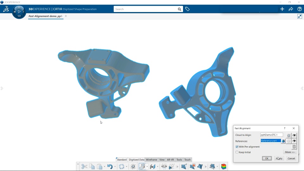This screenshot has width=304, height=171.
Task: Expand the right side panel arrow
Action: pos(302,88)
